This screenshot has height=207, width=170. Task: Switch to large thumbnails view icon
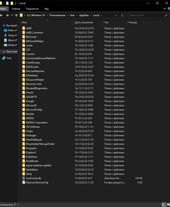click(168, 205)
